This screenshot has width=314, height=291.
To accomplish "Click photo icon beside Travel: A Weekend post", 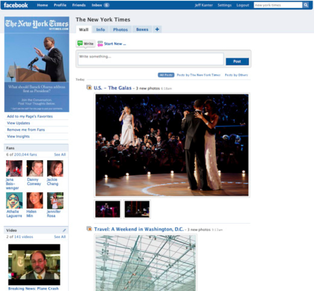I will coord(89,229).
